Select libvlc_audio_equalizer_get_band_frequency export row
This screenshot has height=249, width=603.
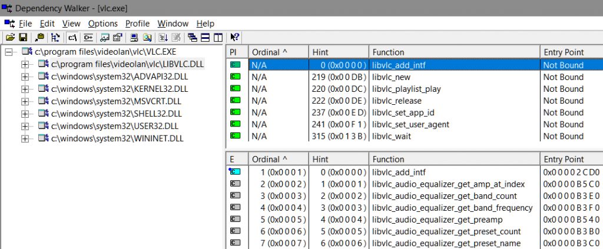coord(415,208)
